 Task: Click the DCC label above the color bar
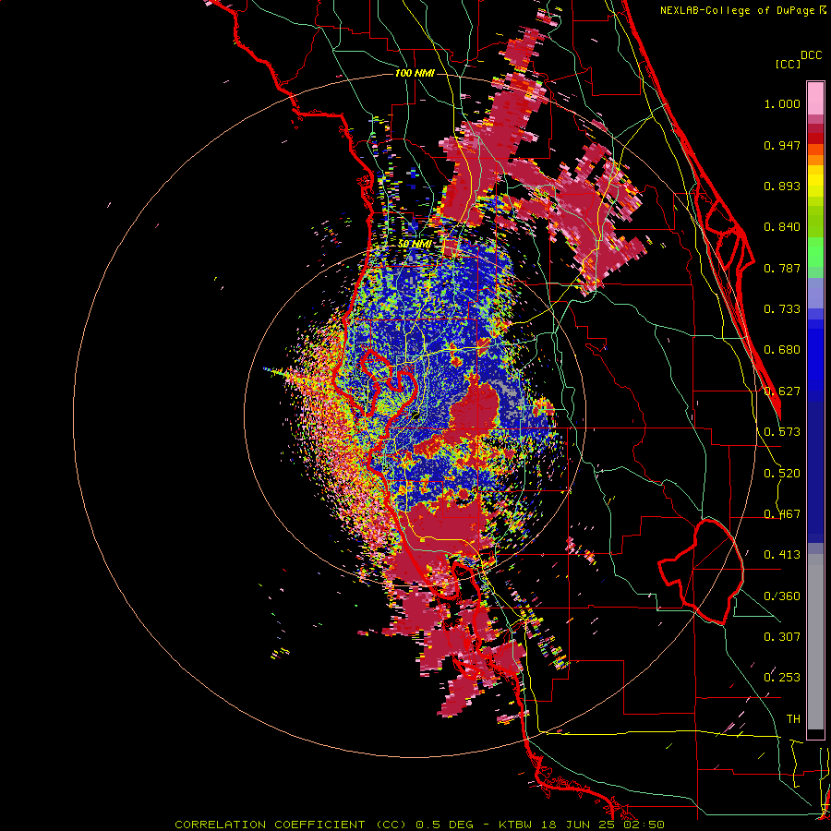(x=811, y=55)
